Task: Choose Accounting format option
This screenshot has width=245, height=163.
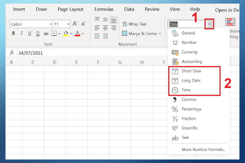Action: click(x=198, y=61)
